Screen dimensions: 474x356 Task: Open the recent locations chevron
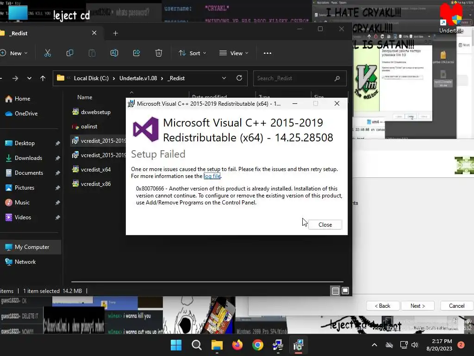point(29,78)
